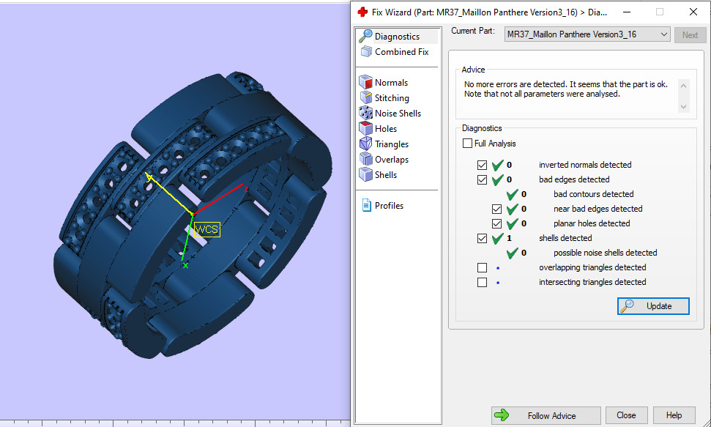This screenshot has height=427, width=711.
Task: Open the Stitching fix icon
Action: pos(365,97)
